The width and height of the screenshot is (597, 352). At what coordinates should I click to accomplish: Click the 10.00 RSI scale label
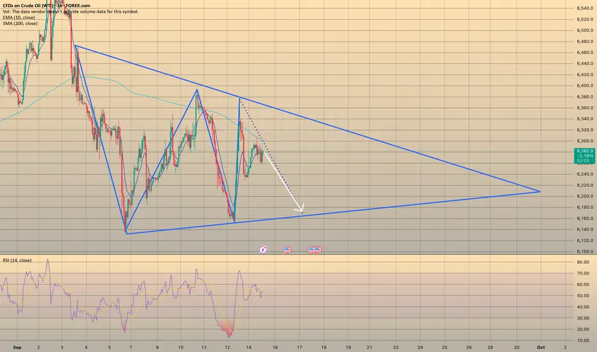pos(583,340)
